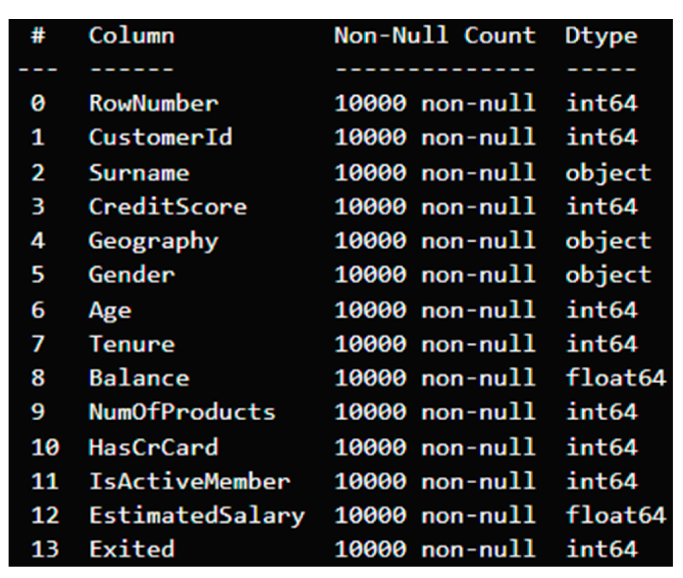Click the Tenure column name
This screenshot has height=578, width=683.
132,344
